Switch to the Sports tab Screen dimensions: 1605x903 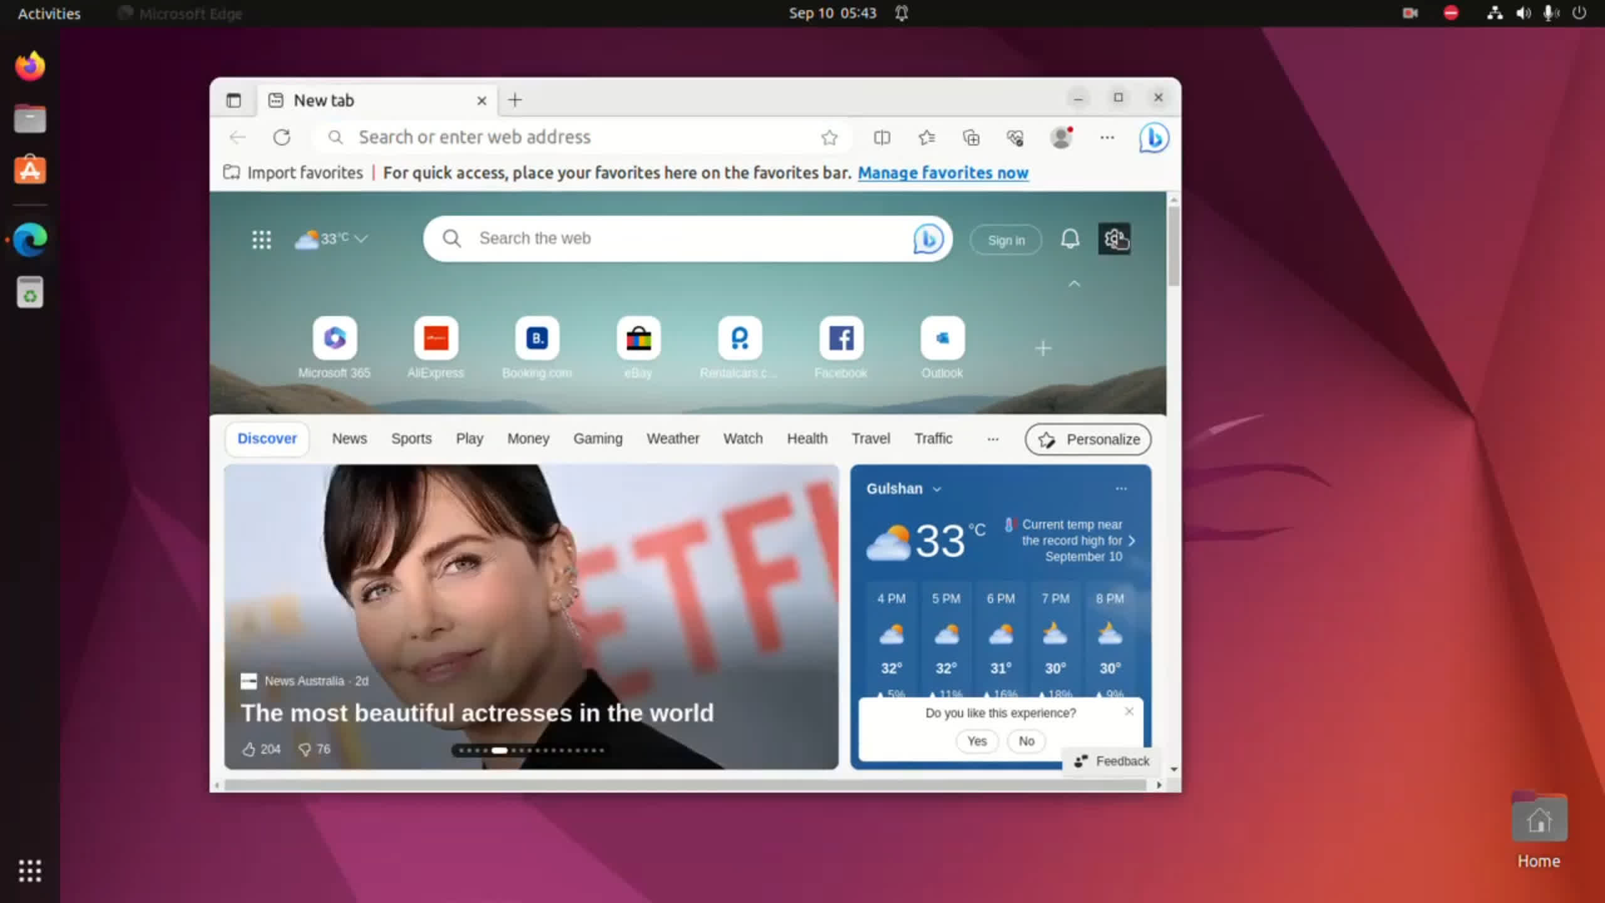[x=411, y=439]
